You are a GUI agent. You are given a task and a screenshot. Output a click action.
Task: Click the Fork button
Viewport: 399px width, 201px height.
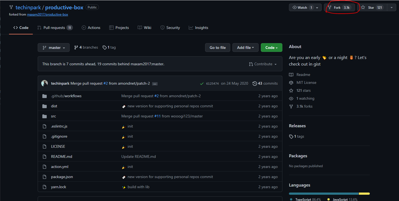pyautogui.click(x=339, y=8)
